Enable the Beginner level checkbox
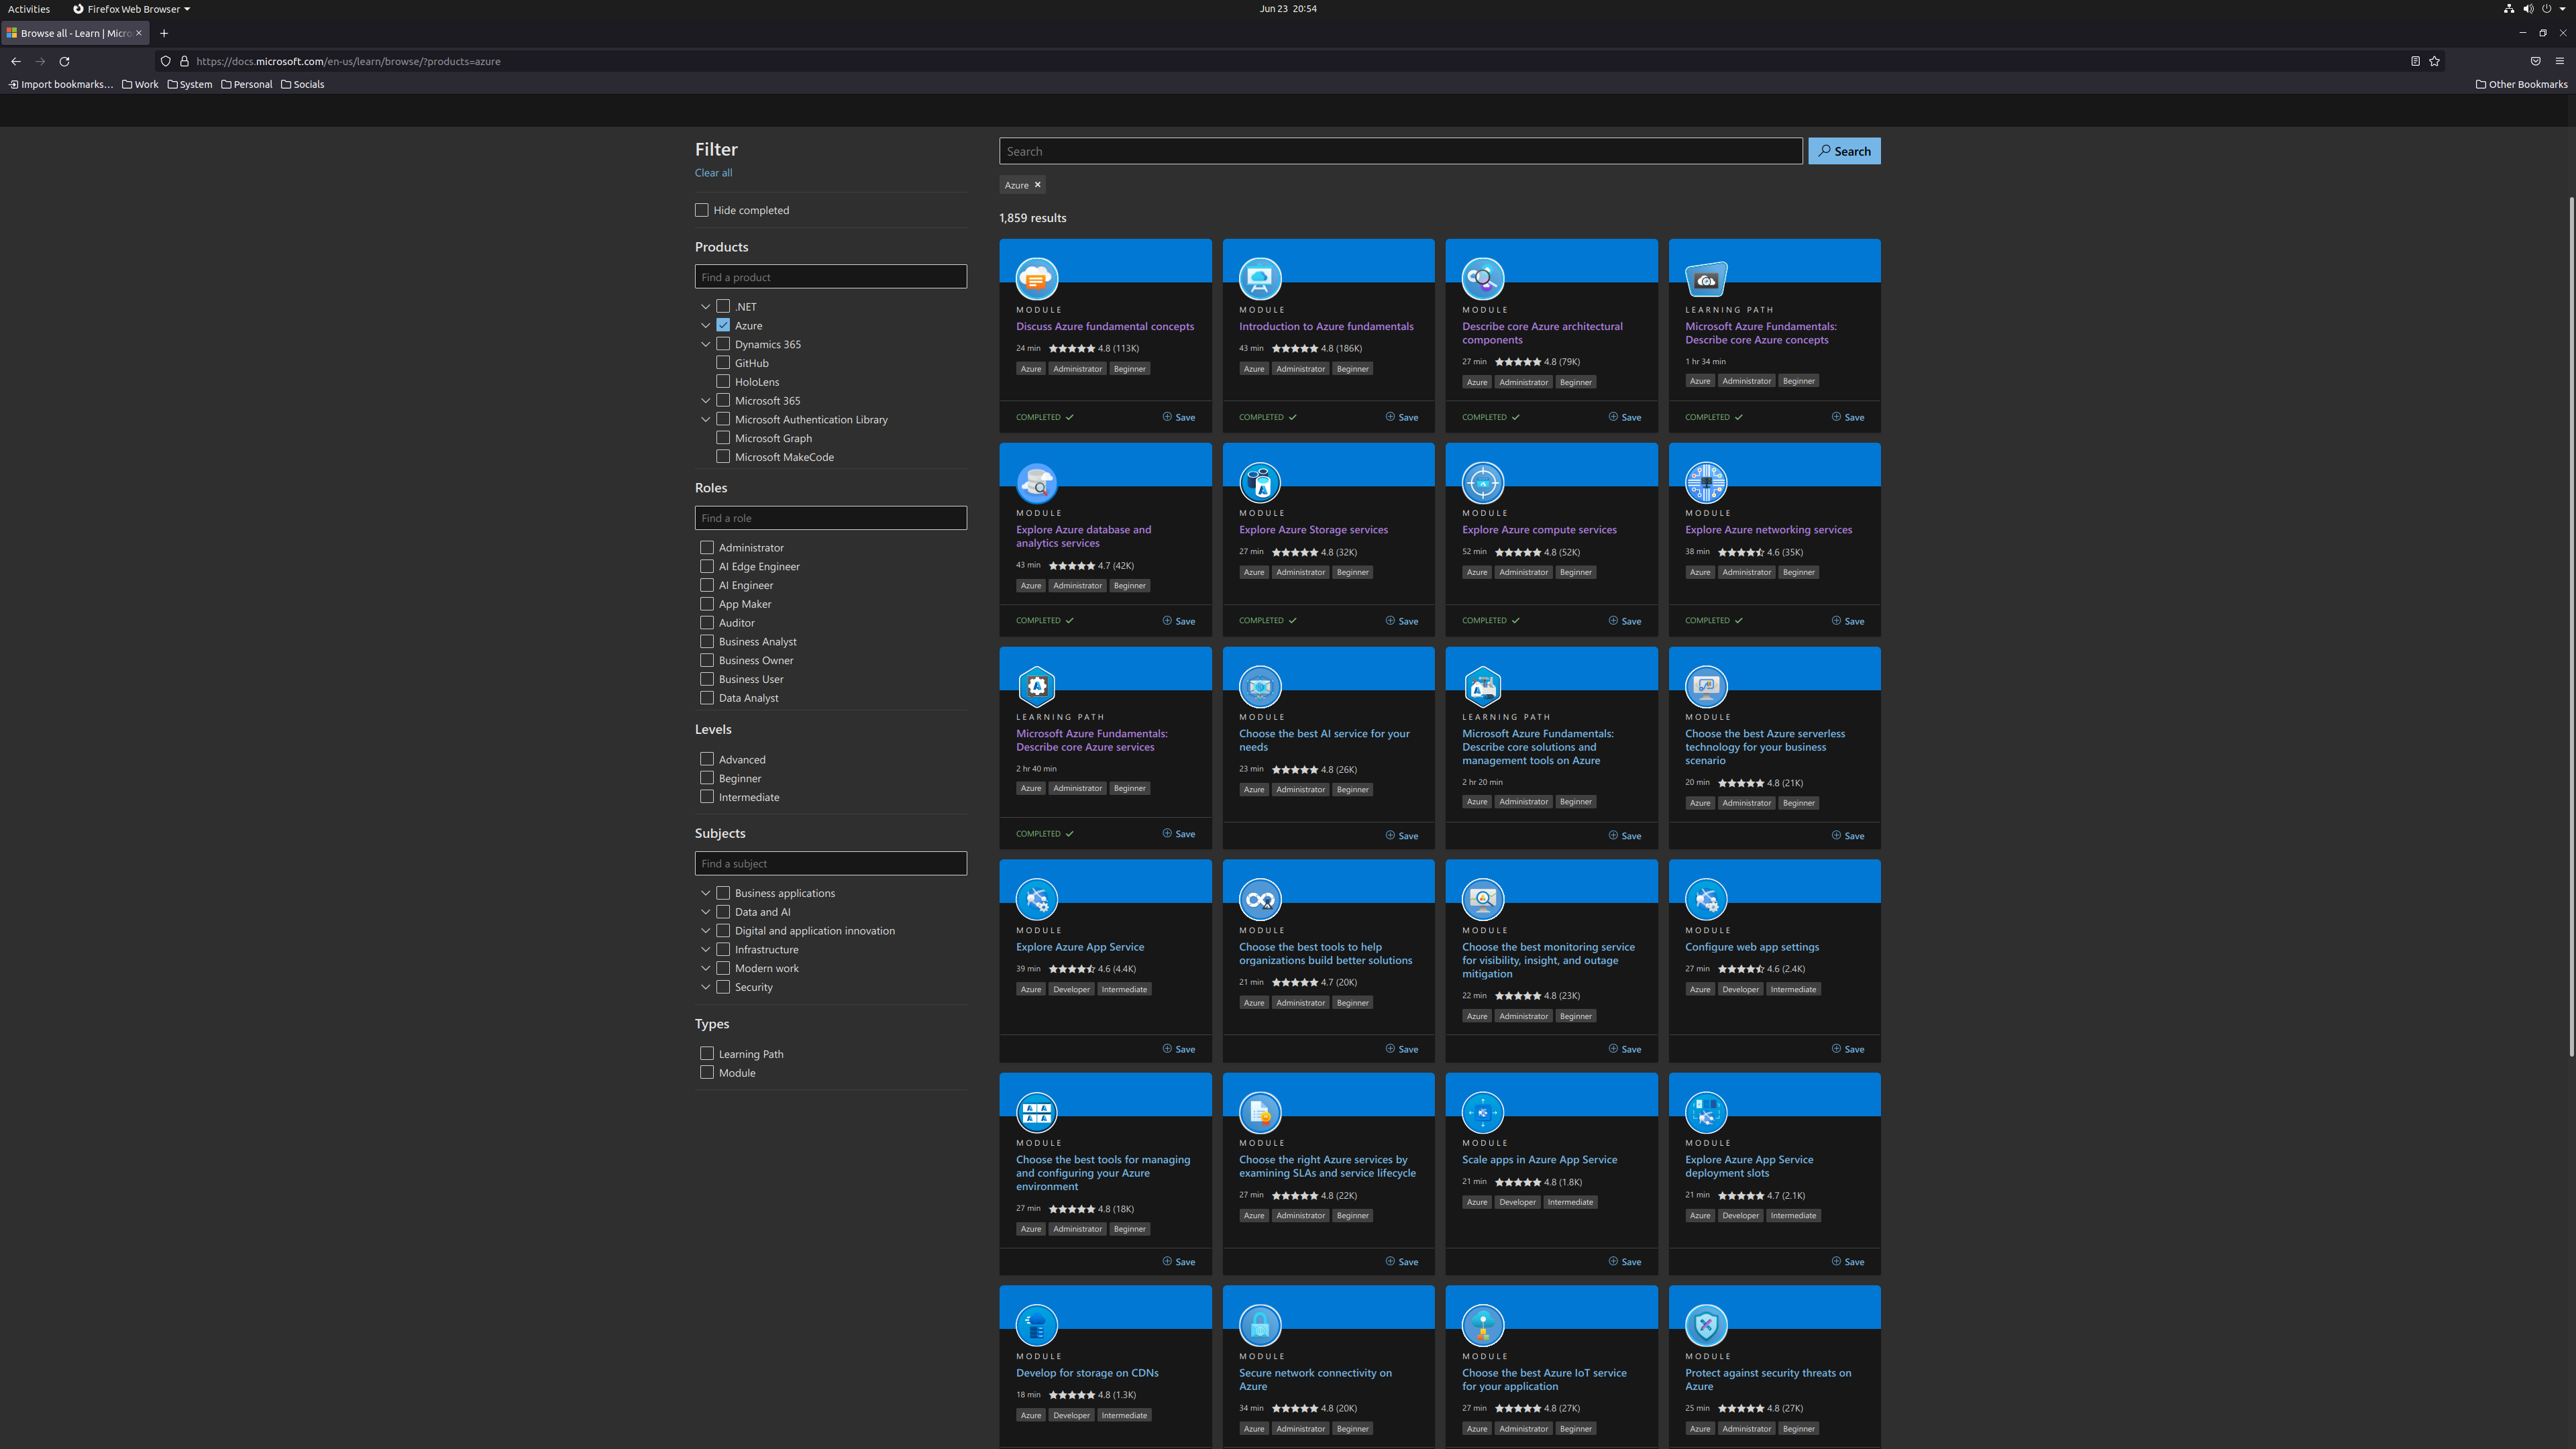 click(707, 778)
